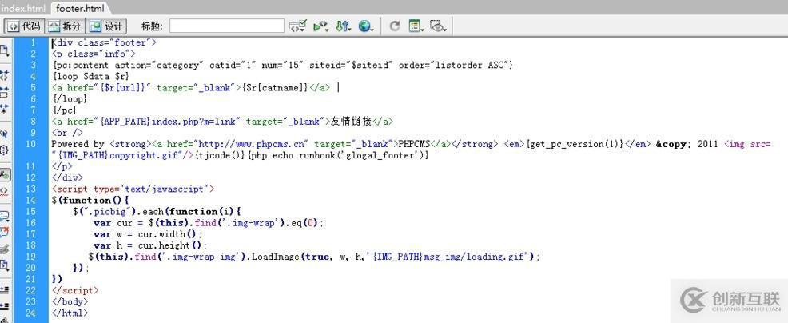Switch to the index.html document tab
The height and width of the screenshot is (323, 788).
24,9
